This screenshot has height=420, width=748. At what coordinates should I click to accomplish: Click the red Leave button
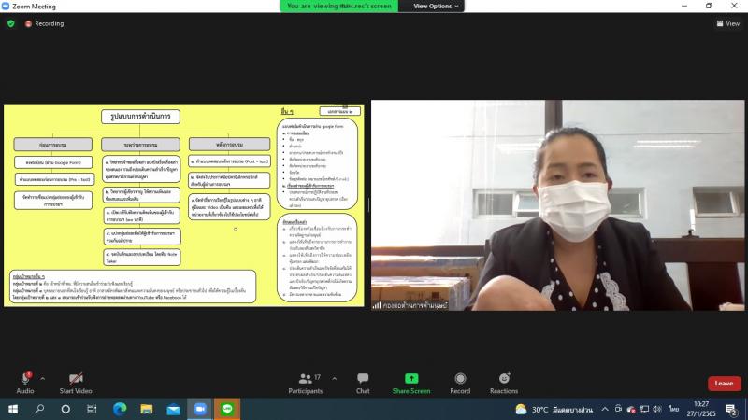point(724,384)
